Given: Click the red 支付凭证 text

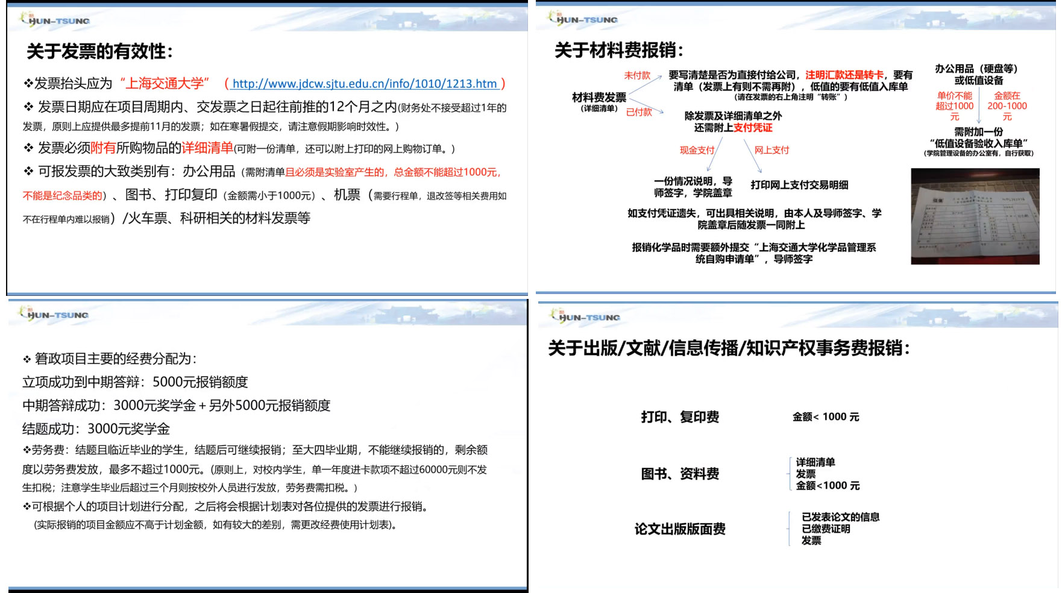Looking at the screenshot, I should (x=753, y=128).
